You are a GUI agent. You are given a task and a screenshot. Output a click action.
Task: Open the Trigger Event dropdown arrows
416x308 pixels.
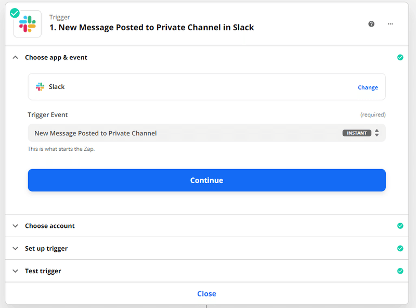pyautogui.click(x=376, y=133)
